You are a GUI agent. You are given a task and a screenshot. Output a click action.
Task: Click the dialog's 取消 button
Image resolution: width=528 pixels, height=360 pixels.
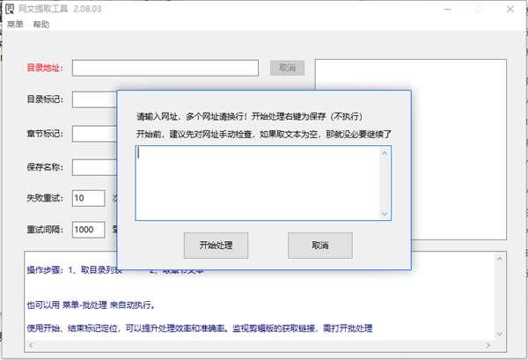point(320,246)
